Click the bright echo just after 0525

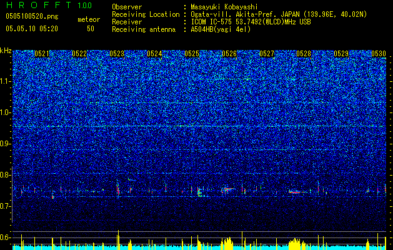(199, 192)
